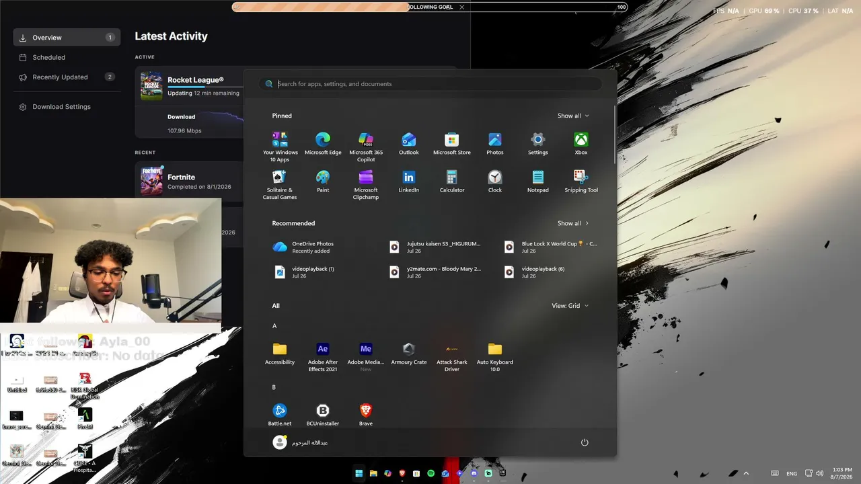Launch the Snipping Tool
This screenshot has width=861, height=484.
click(x=581, y=181)
